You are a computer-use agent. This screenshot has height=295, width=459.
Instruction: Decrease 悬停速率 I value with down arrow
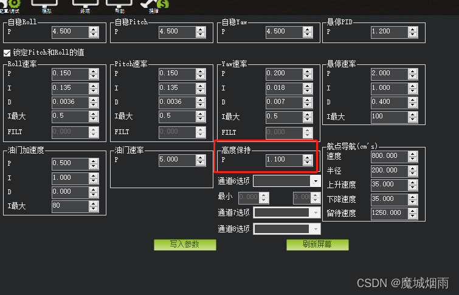tap(413, 91)
